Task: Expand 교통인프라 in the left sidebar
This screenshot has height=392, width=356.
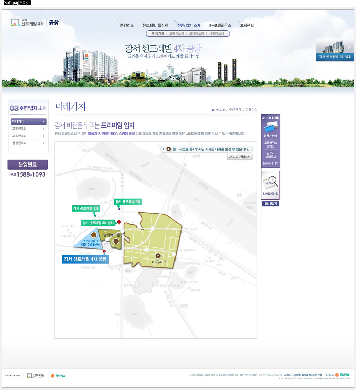Action: point(28,129)
